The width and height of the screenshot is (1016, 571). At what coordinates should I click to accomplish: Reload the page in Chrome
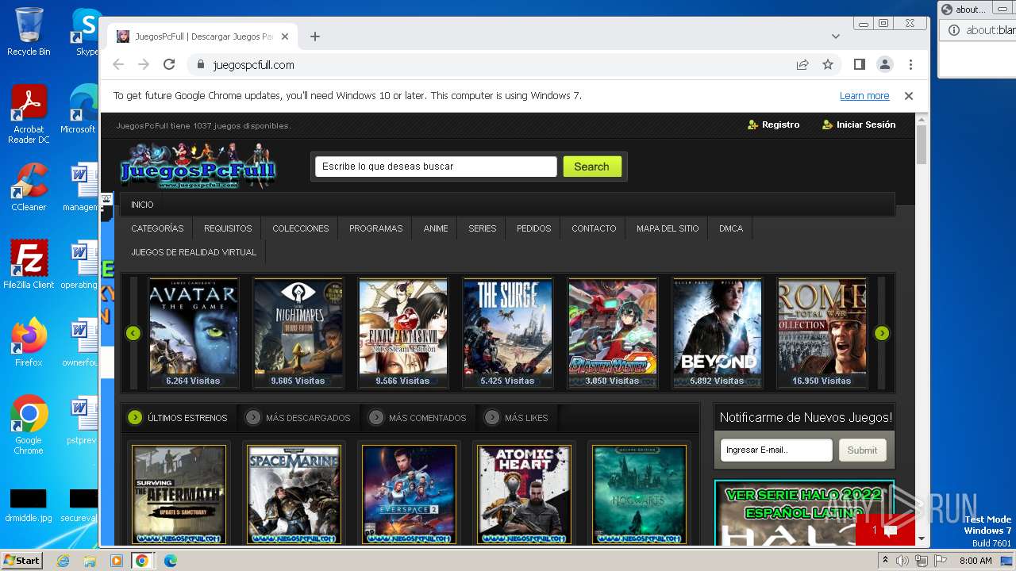click(169, 64)
